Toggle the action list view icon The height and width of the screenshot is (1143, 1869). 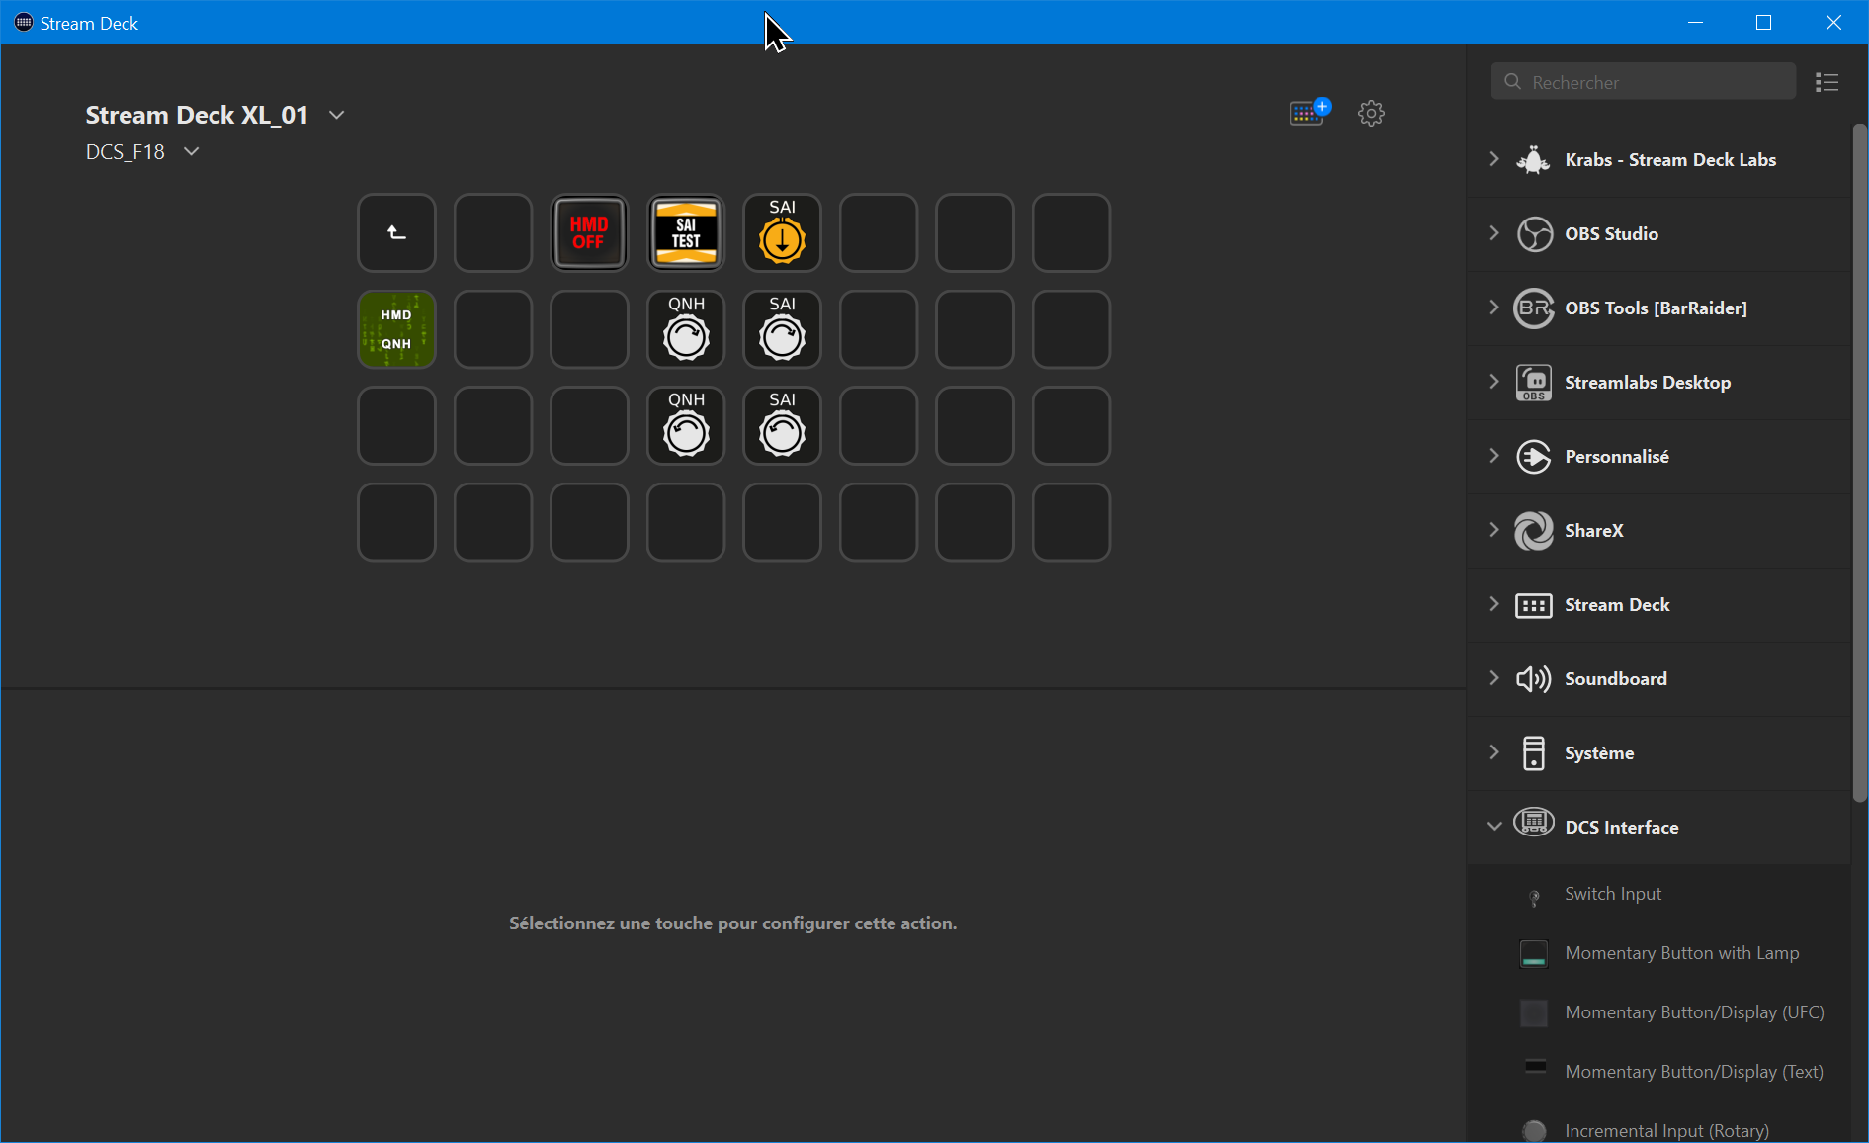pos(1827,82)
